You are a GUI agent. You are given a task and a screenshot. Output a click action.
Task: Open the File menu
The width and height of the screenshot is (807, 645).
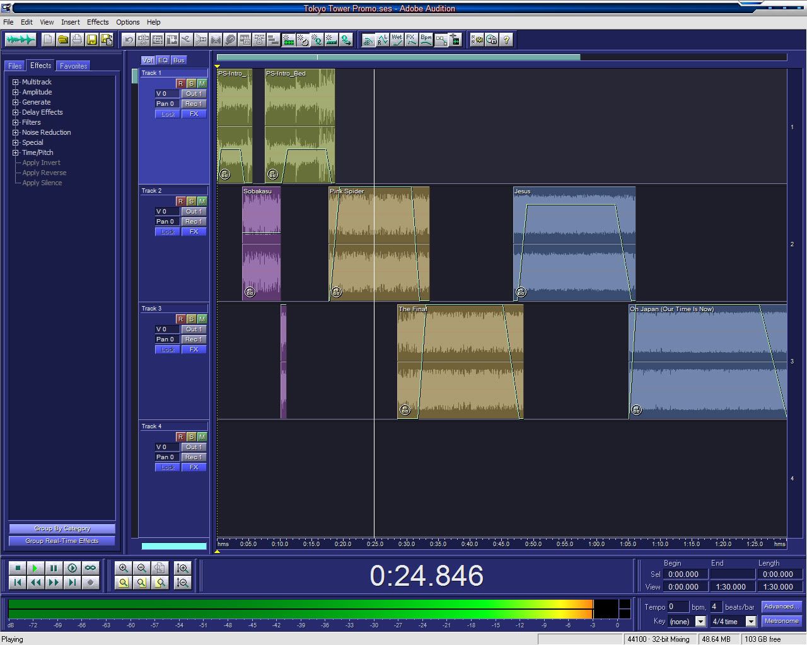coord(8,21)
